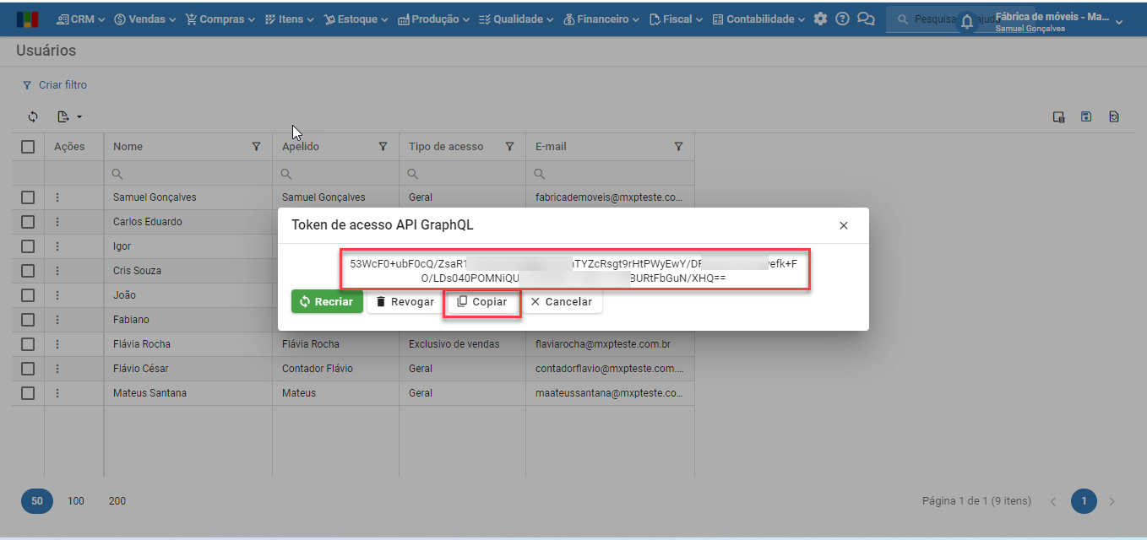The image size is (1147, 540).
Task: Open actions menu for Carlos Eduardo row
Action: pos(57,222)
